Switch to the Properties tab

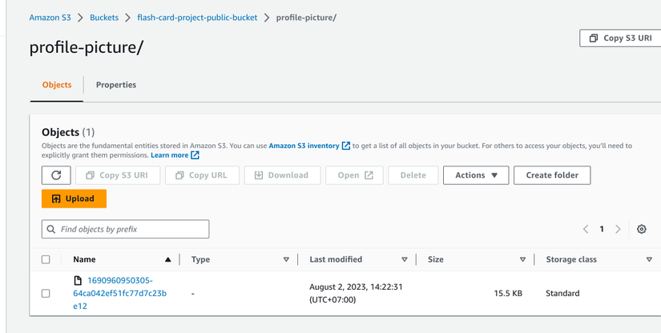(116, 85)
